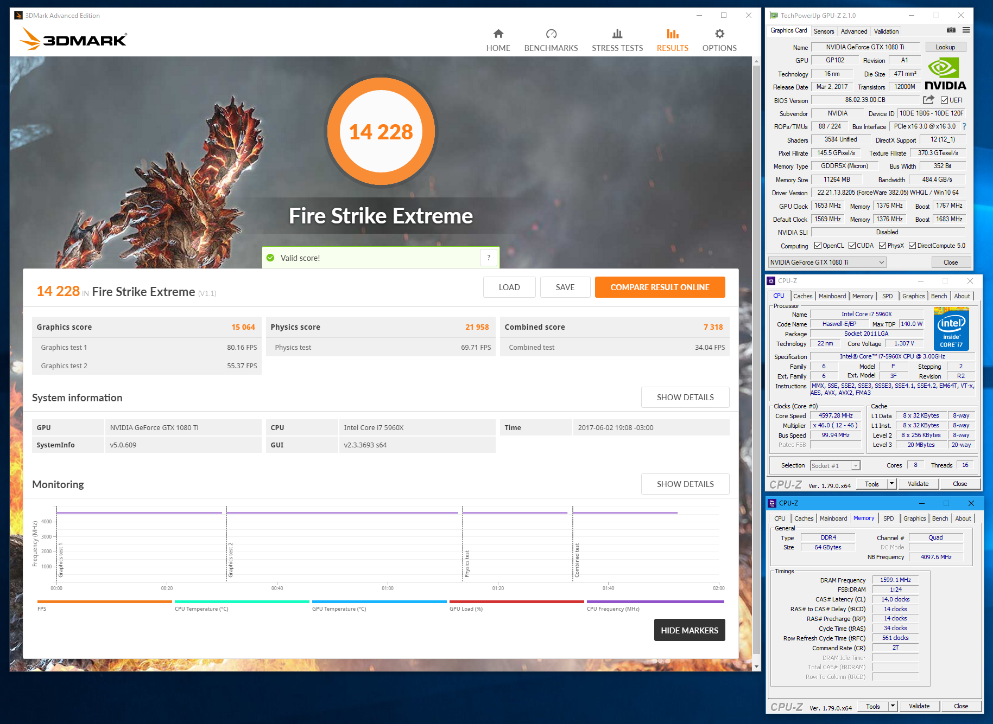The width and height of the screenshot is (993, 724).
Task: Click the Lookup button in GPU-Z
Action: click(945, 47)
